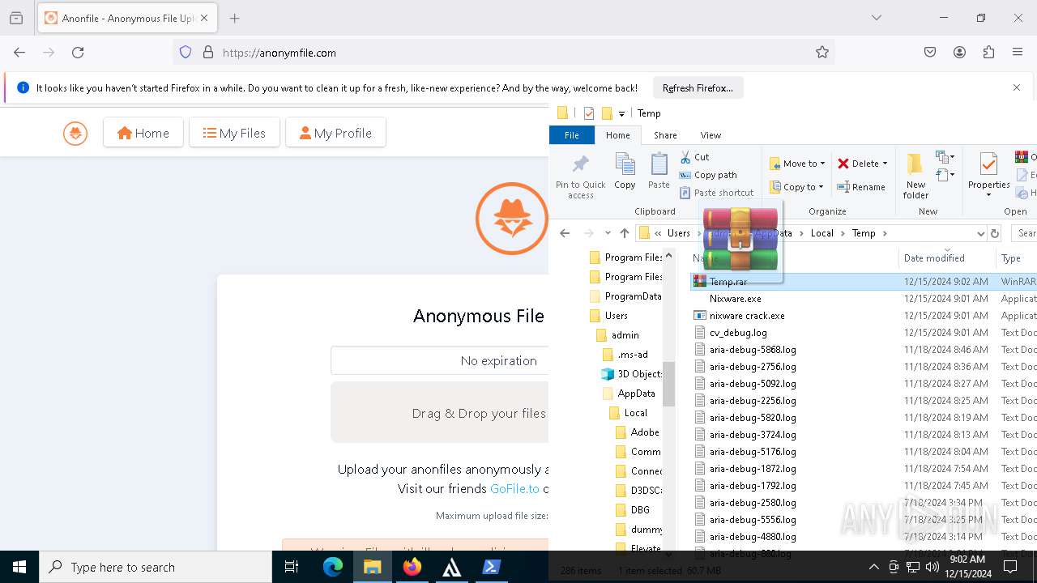Open Explorer File tab
Image resolution: width=1037 pixels, height=583 pixels.
pos(571,135)
